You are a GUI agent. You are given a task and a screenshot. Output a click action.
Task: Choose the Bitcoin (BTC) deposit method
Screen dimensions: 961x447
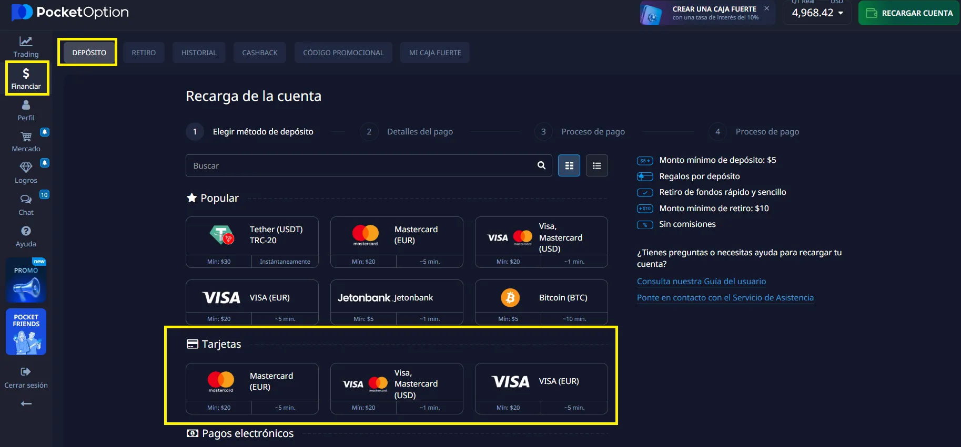click(541, 302)
